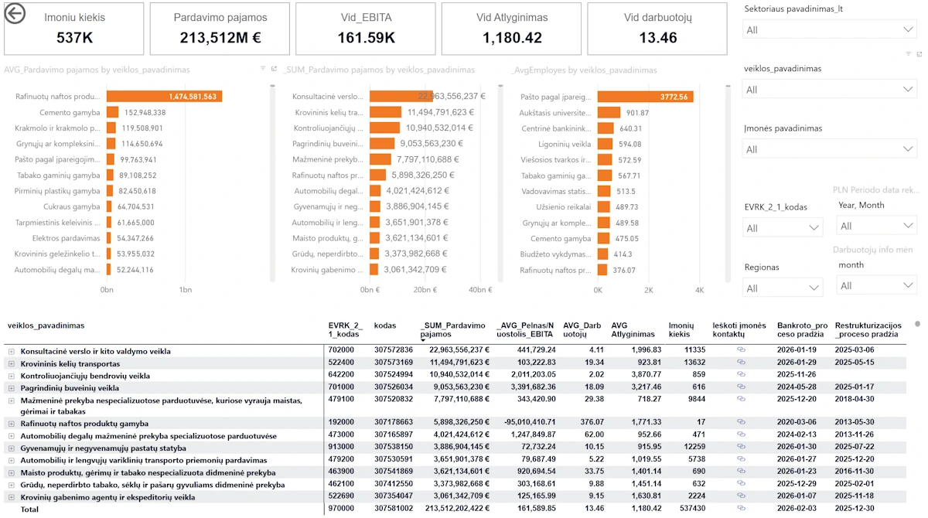928x518 pixels.
Task: Expand Konsultacinė verslo ir kito valdymo veikla row
Action: click(12, 351)
